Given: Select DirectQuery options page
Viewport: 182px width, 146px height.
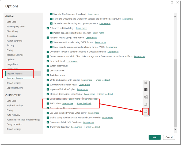Looking at the screenshot, I should [x=12, y=31].
